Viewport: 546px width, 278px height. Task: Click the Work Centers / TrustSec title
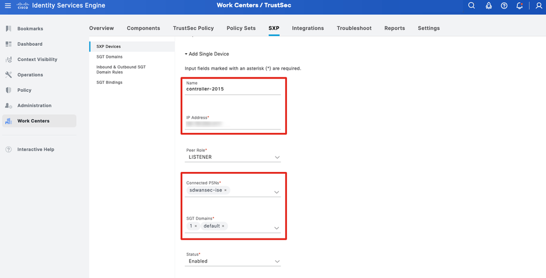coord(254,5)
